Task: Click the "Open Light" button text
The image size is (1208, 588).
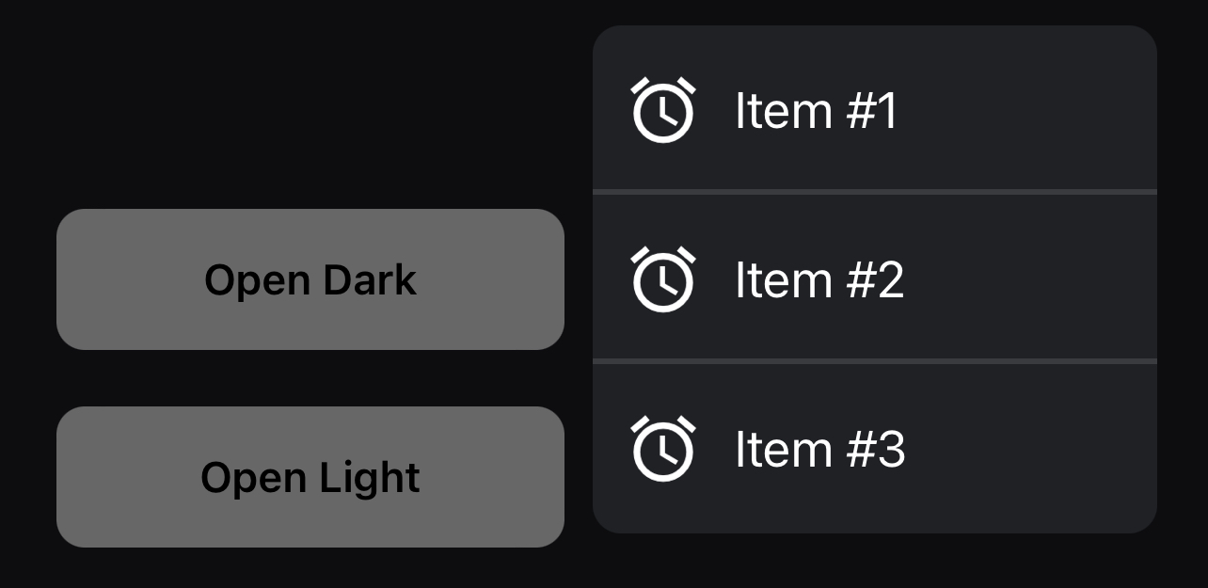Action: click(310, 478)
